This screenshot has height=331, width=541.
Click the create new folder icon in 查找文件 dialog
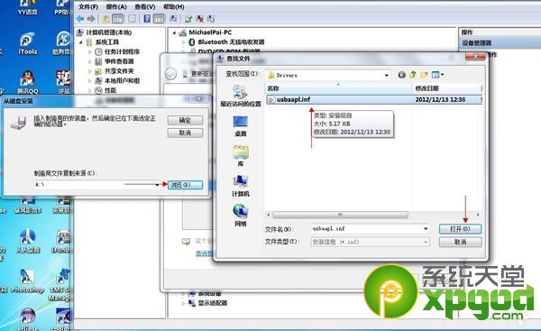[x=424, y=75]
